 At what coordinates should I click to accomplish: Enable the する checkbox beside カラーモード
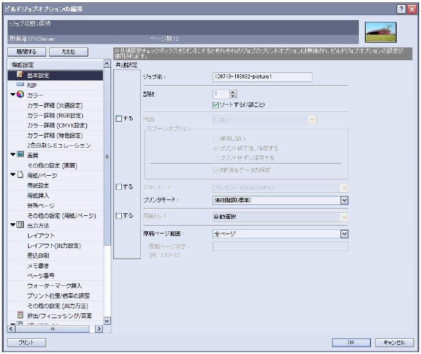[x=120, y=186]
